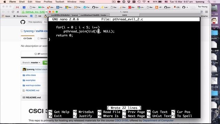Screen dimensions: 220x124
Task: Open the Edit menu in iTerm
Action: [30, 2]
